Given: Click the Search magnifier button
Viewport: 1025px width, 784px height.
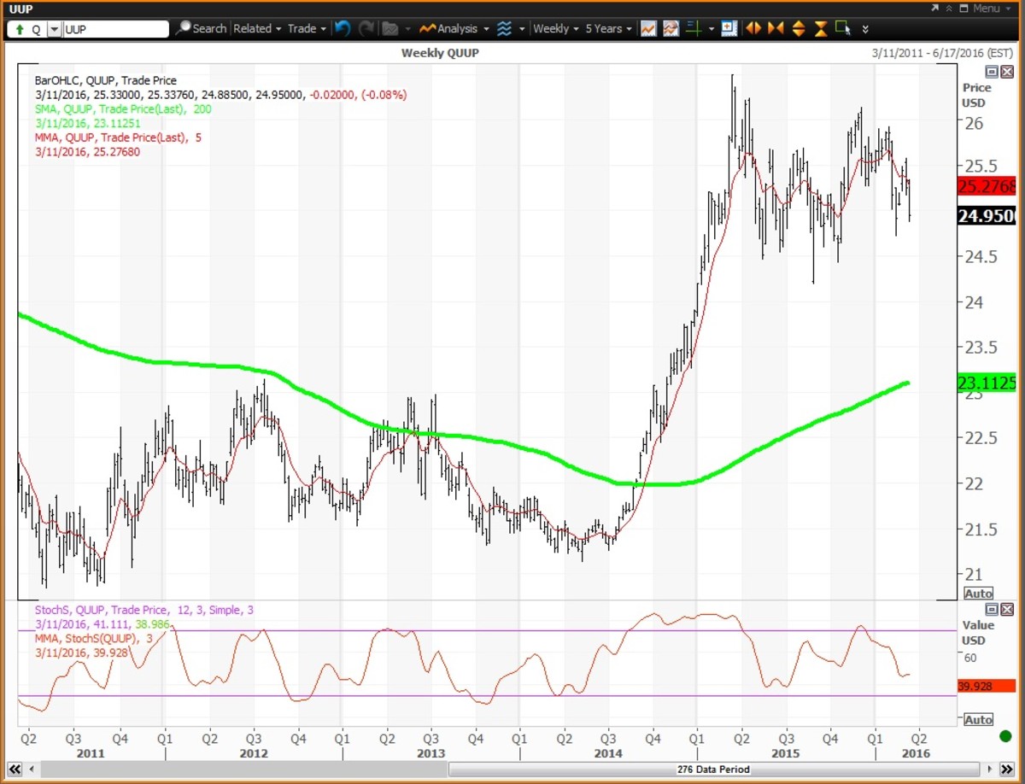Looking at the screenshot, I should click(x=201, y=28).
